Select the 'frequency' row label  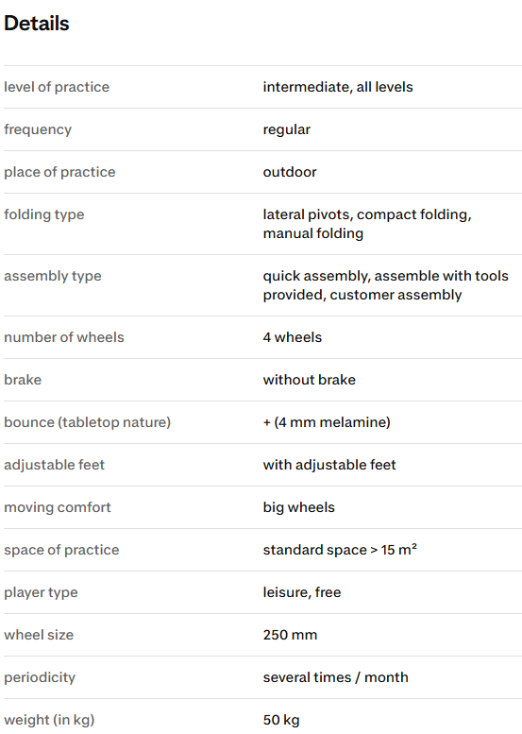38,129
